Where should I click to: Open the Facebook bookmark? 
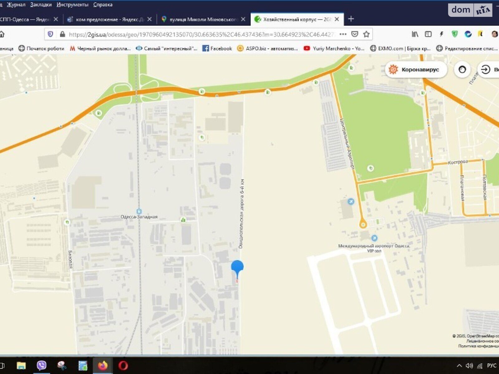point(217,48)
